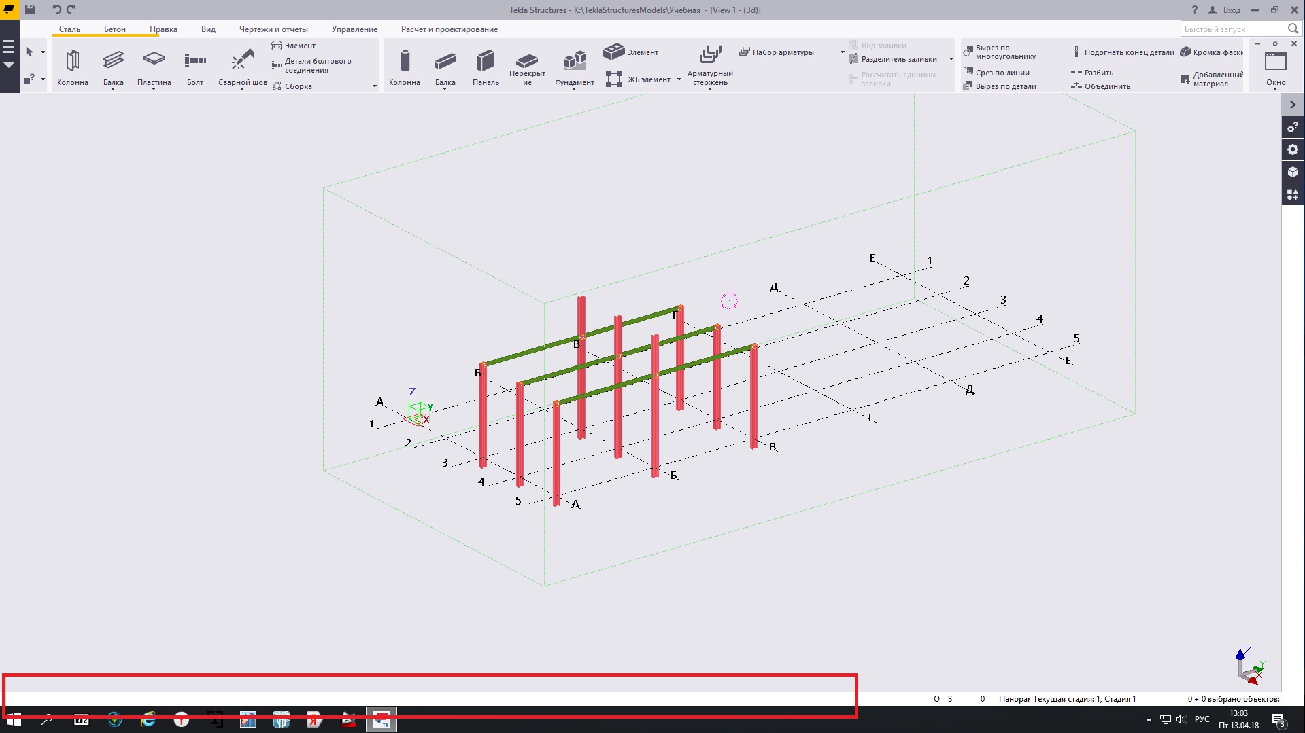Open Расчет и проектирование tab
Screen dimensions: 1305x733
(450, 29)
